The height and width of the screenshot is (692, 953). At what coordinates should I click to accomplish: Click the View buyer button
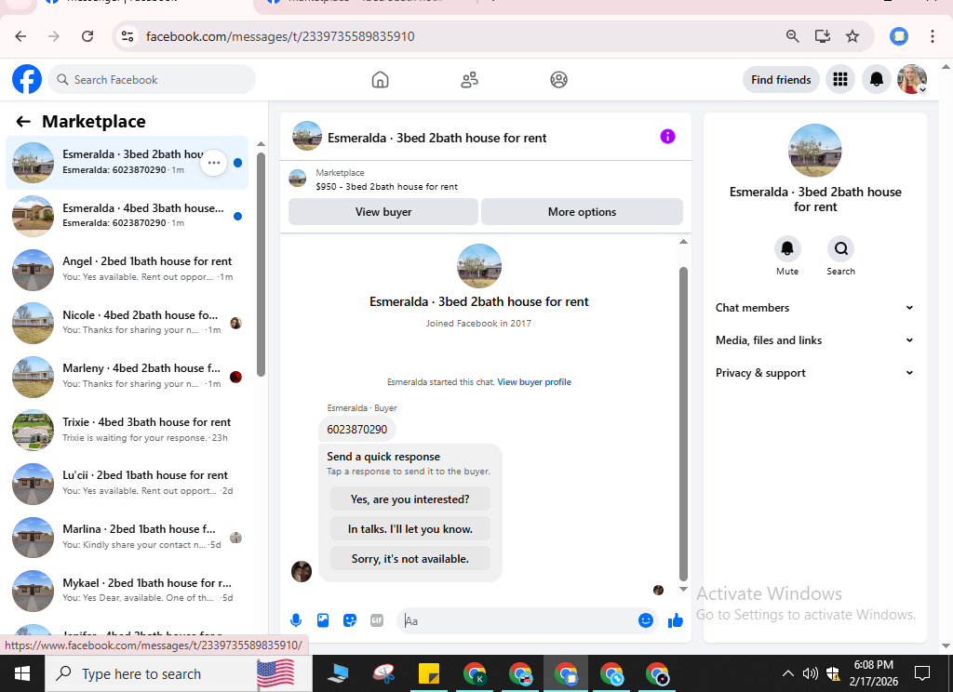tap(383, 212)
